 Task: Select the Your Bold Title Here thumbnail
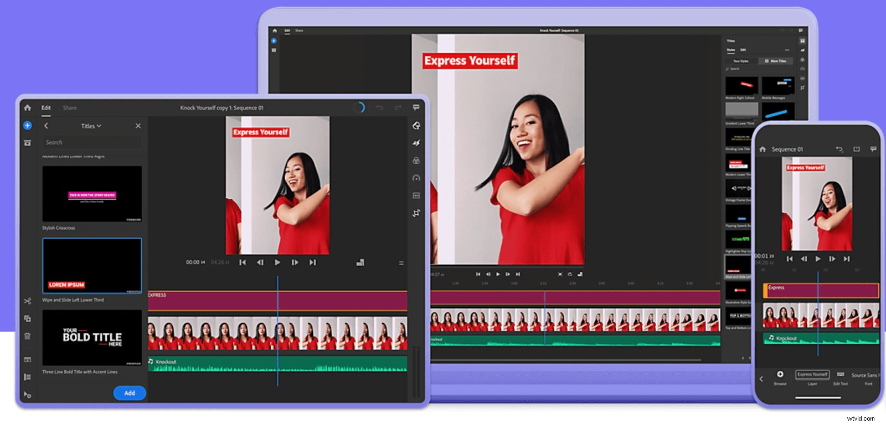pyautogui.click(x=92, y=338)
